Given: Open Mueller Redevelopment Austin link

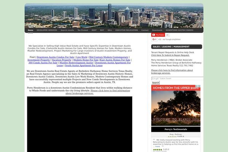Looking at the screenshot, I should (76, 63).
